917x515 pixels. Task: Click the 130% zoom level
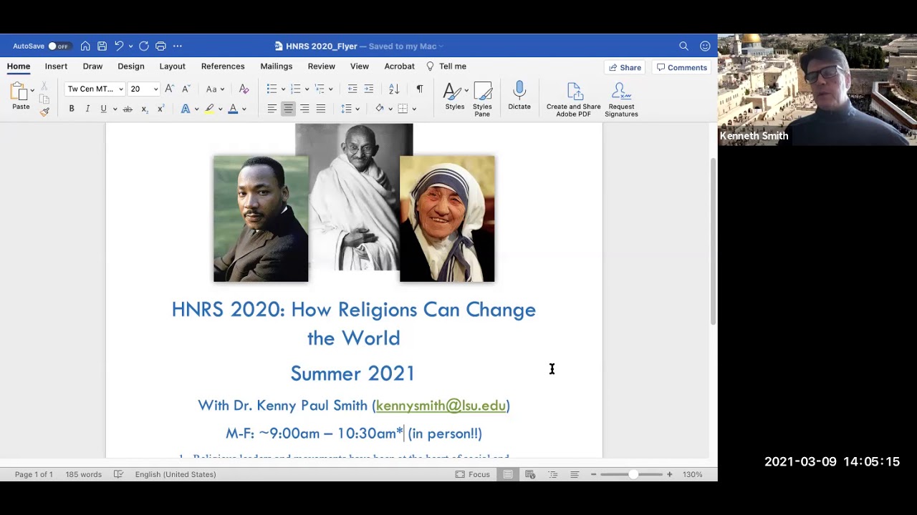(x=692, y=474)
